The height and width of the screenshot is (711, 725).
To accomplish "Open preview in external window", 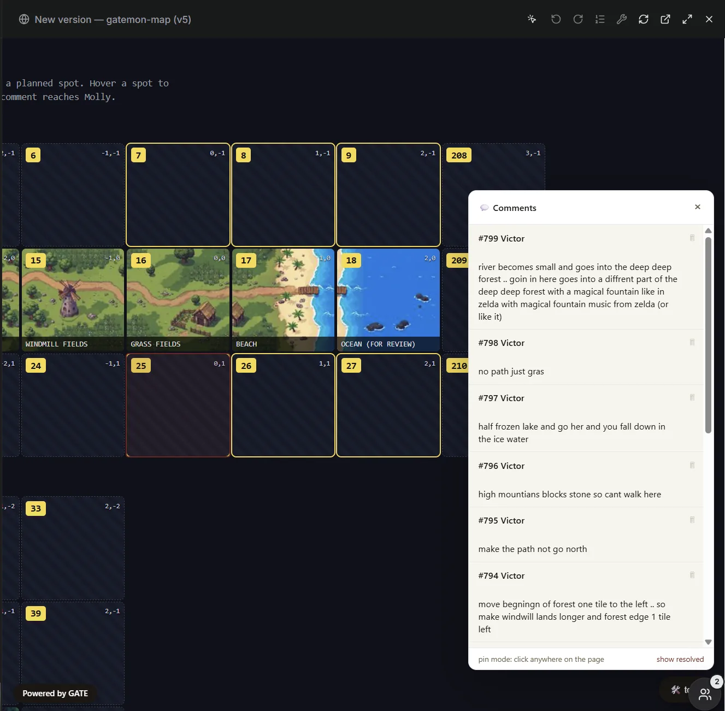I will click(665, 19).
